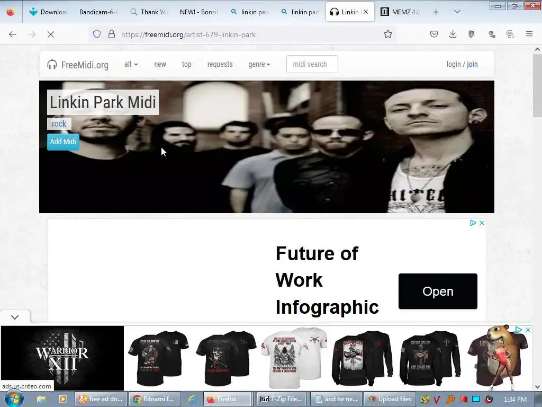Click the Add Midi button

63,141
